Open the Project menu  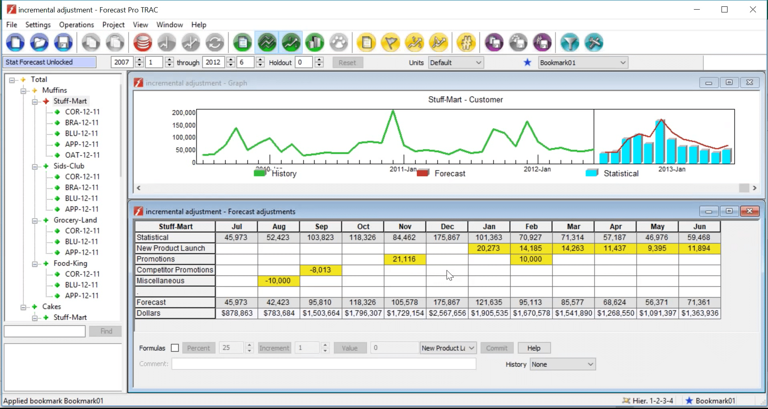click(113, 25)
